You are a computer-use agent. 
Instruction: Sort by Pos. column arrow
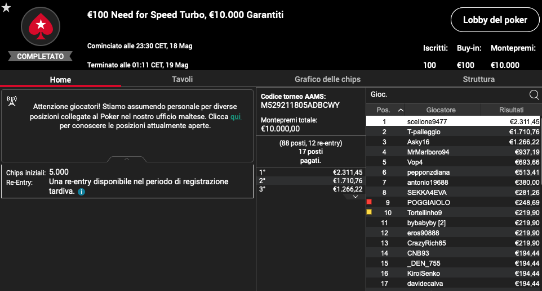coord(401,110)
